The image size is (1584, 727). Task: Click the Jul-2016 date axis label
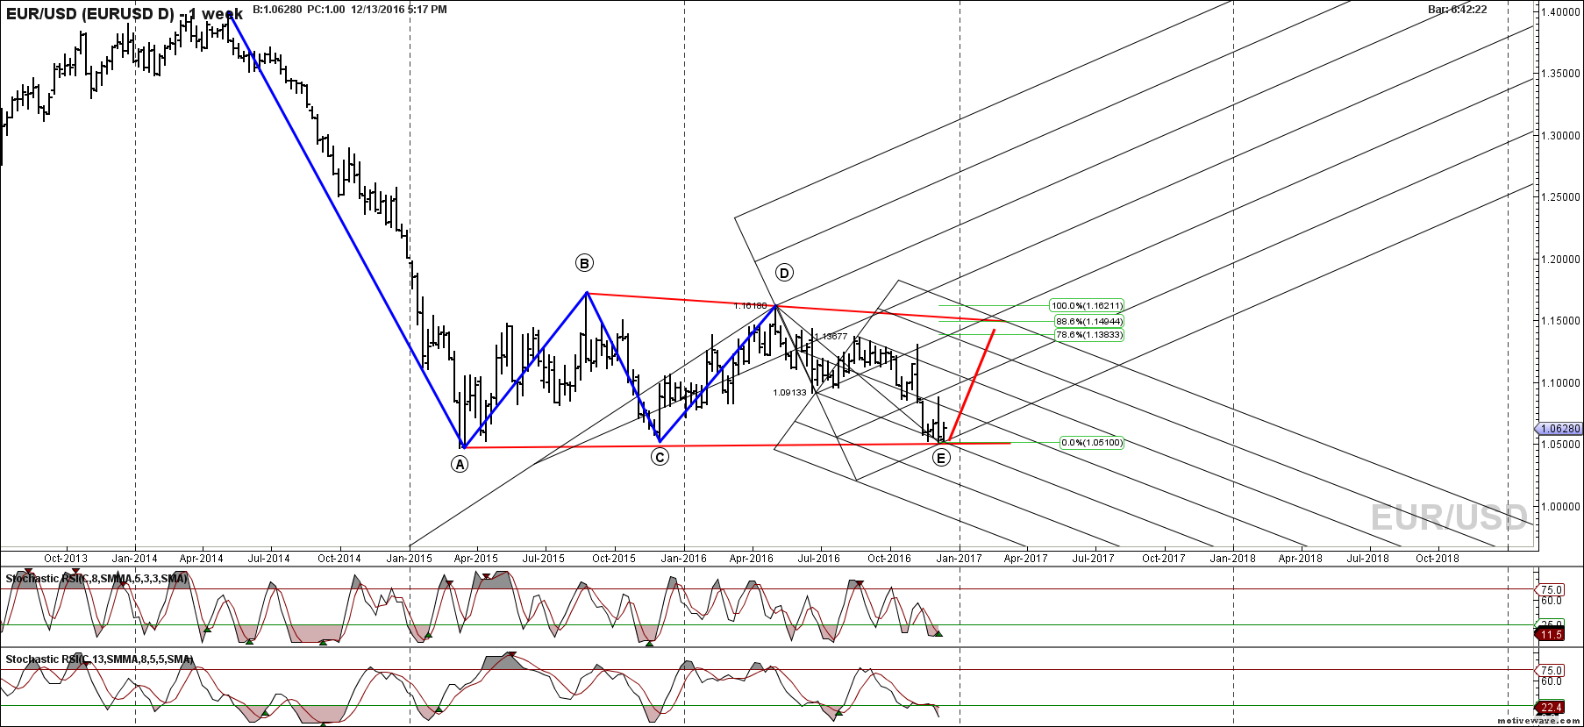pyautogui.click(x=818, y=559)
